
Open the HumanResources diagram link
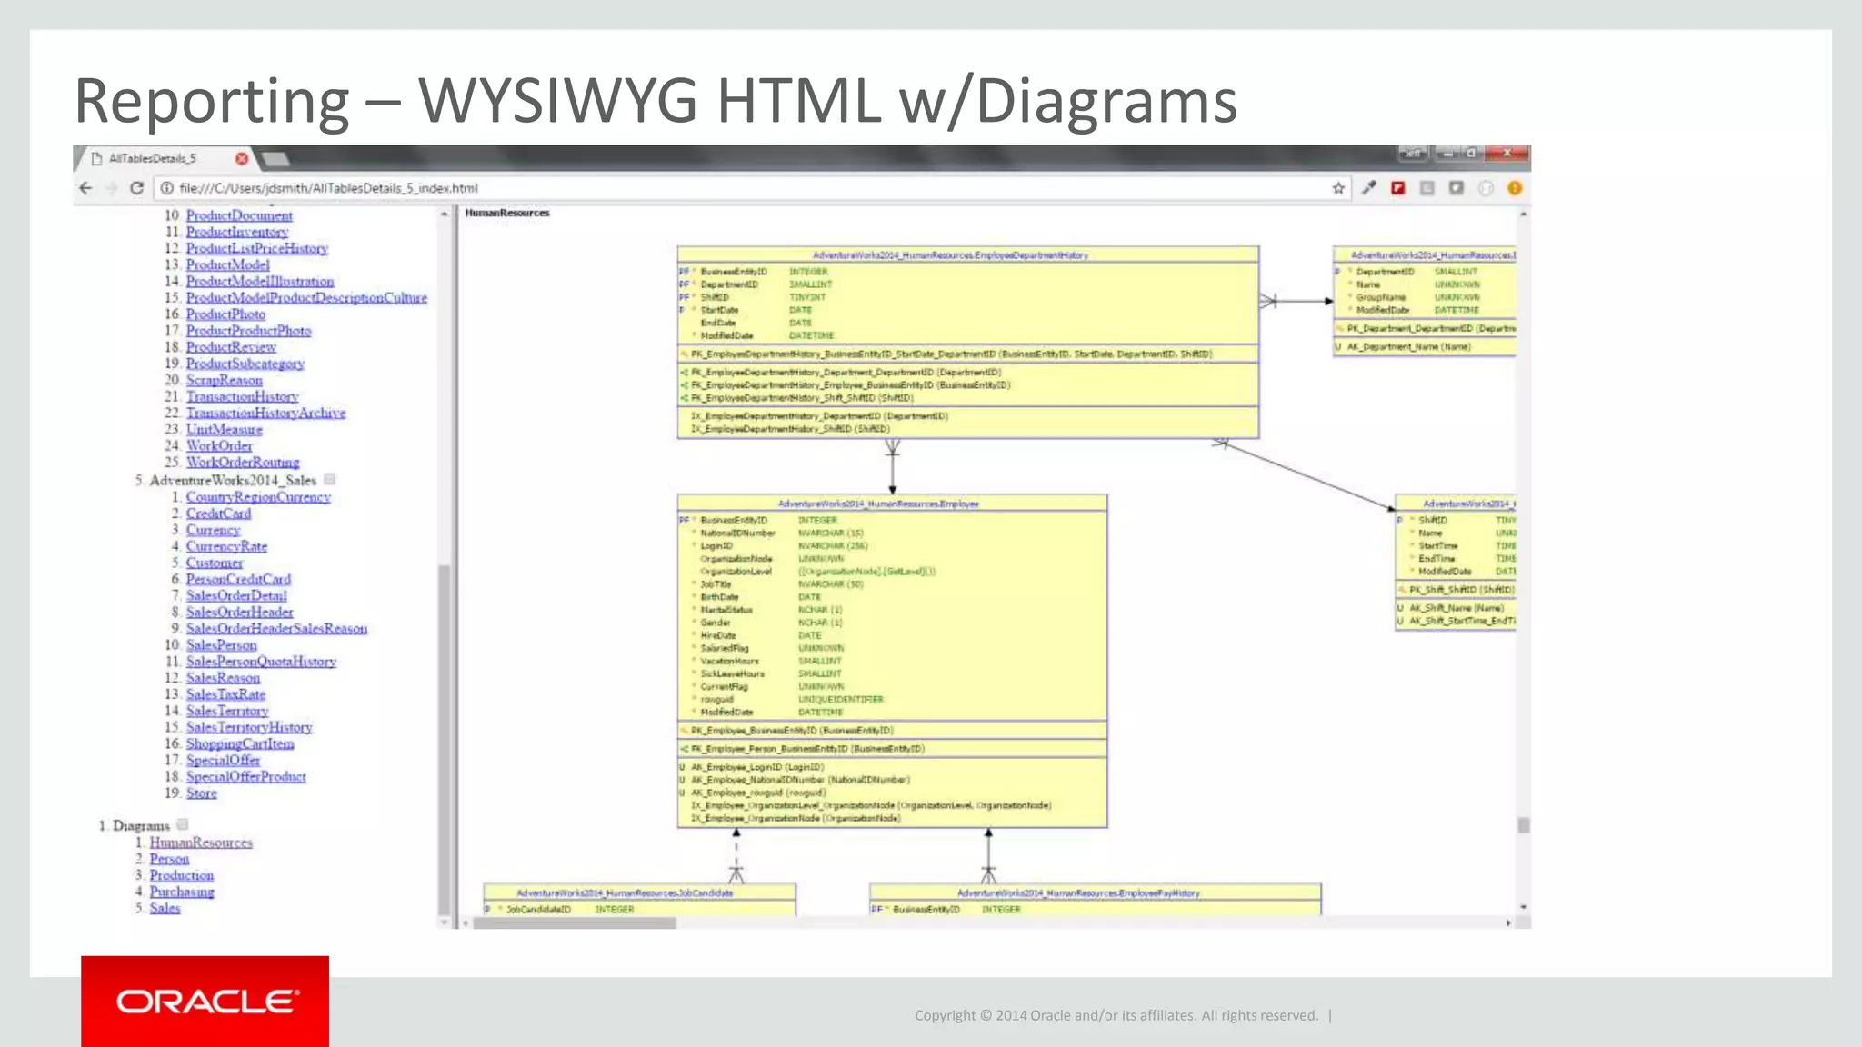[x=201, y=843]
